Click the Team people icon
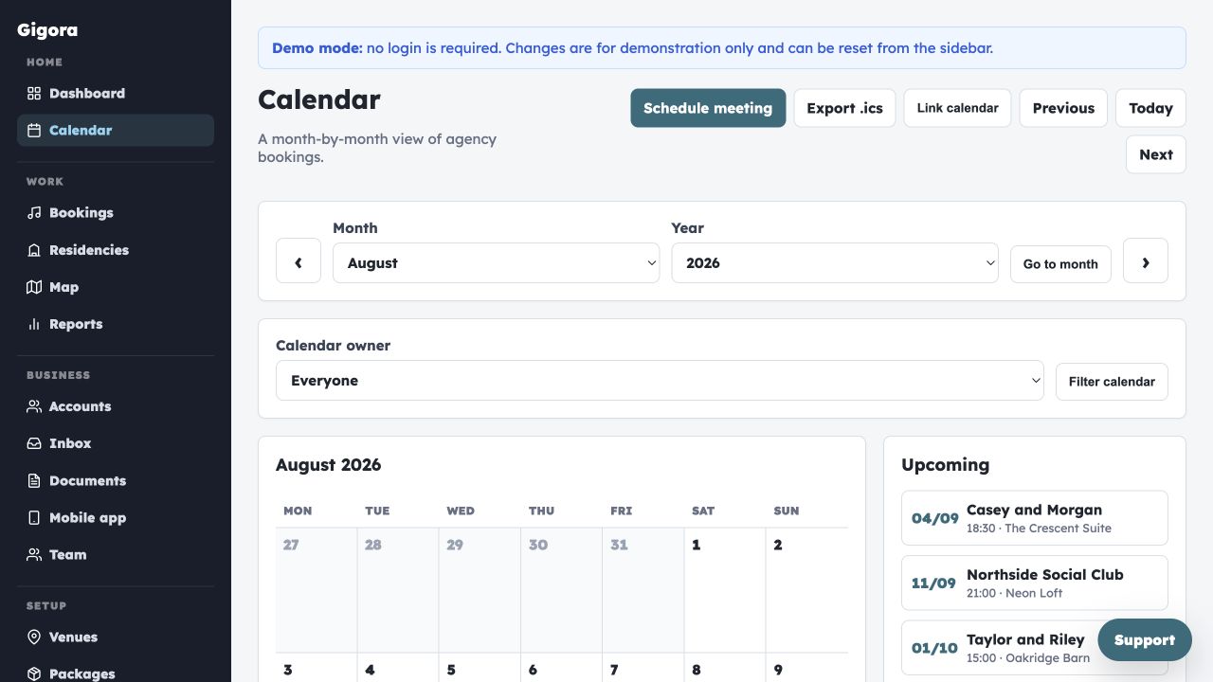1213x682 pixels. [x=34, y=554]
